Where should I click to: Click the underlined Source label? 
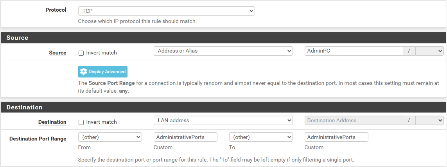57,53
